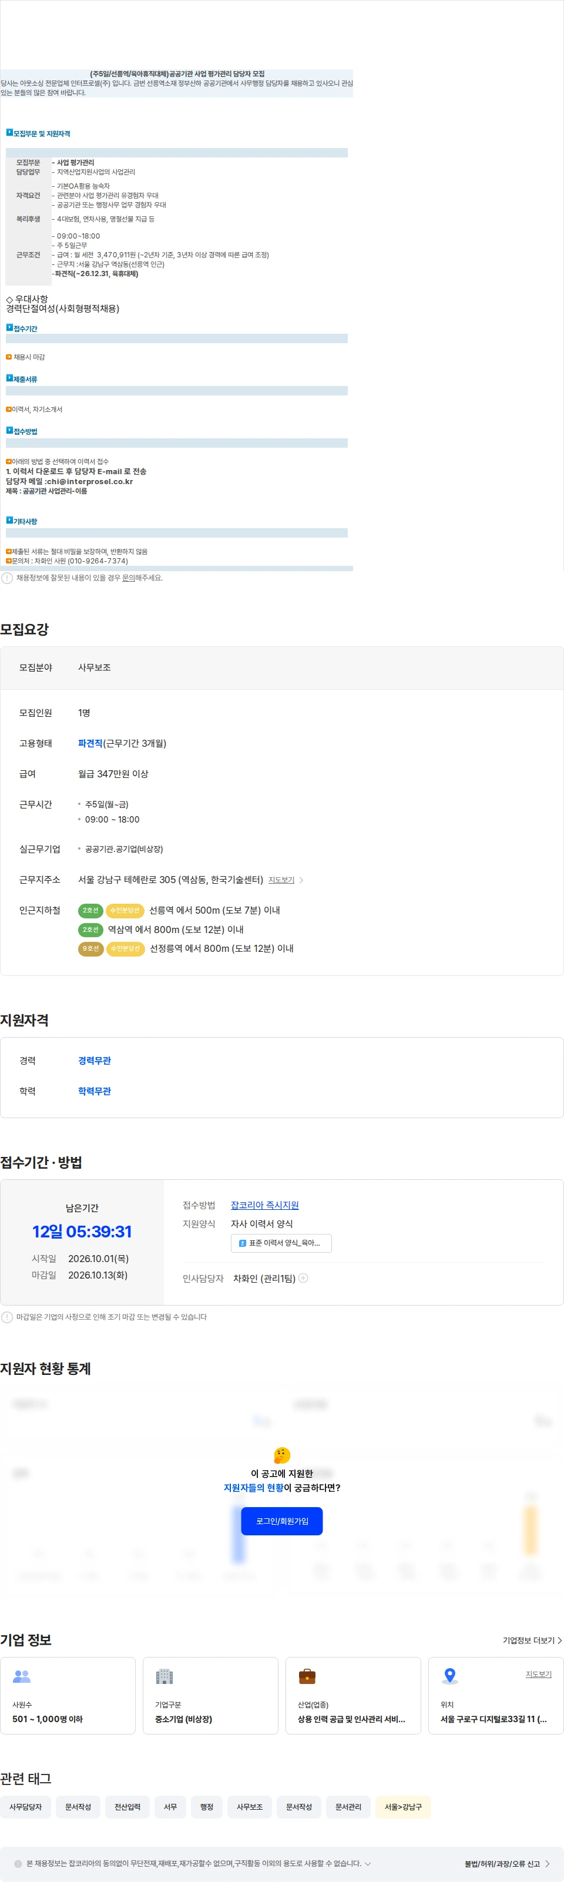This screenshot has width=564, height=1882.
Task: Click the thinking emoji above applicant stats prompt
Action: pyautogui.click(x=282, y=1455)
